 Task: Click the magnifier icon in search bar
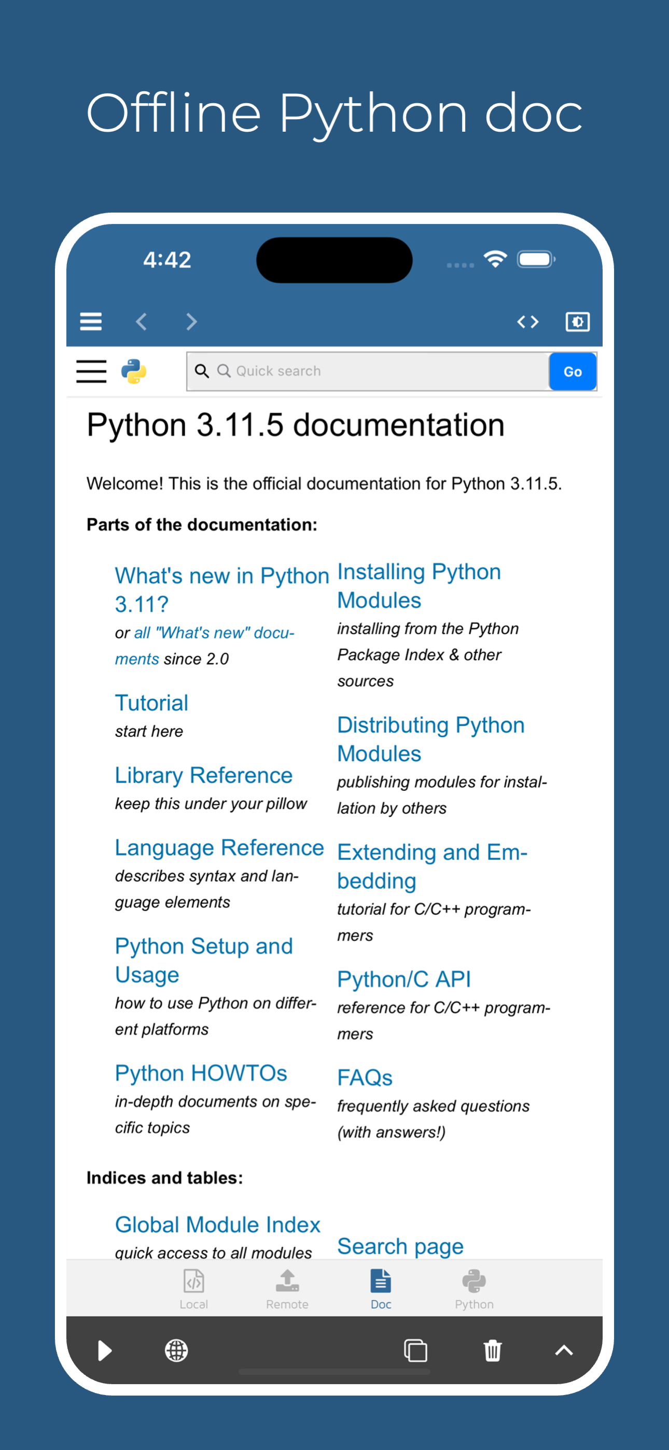202,371
